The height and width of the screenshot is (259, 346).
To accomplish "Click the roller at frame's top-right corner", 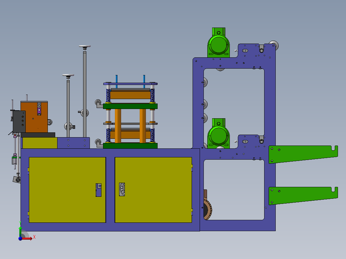I will [x=274, y=45].
